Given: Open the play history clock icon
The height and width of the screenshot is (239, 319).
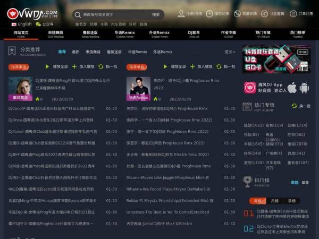Looking at the screenshot, I should [209, 14].
